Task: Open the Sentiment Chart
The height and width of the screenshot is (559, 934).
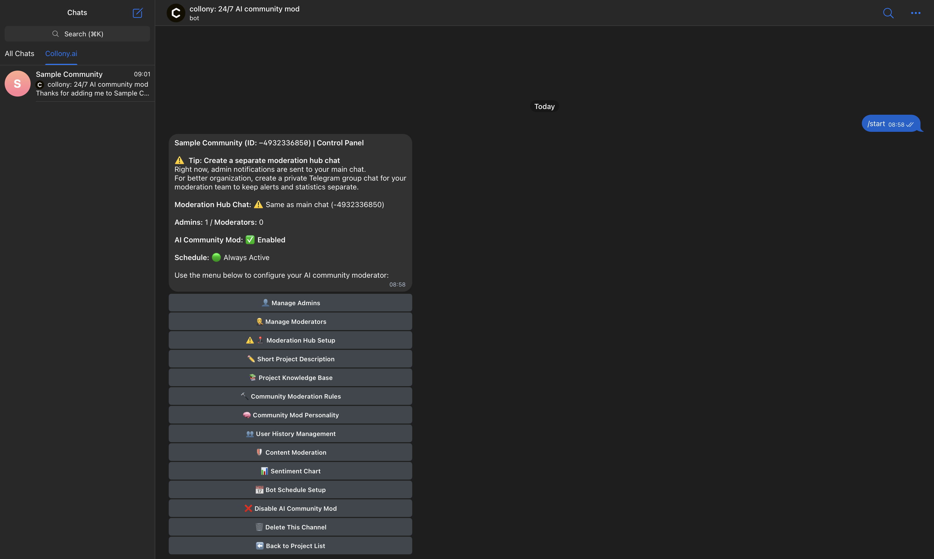Action: 290,471
